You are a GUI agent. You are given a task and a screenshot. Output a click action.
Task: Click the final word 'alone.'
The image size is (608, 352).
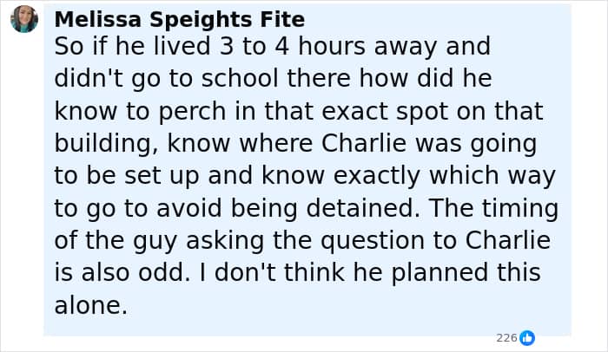click(x=91, y=305)
